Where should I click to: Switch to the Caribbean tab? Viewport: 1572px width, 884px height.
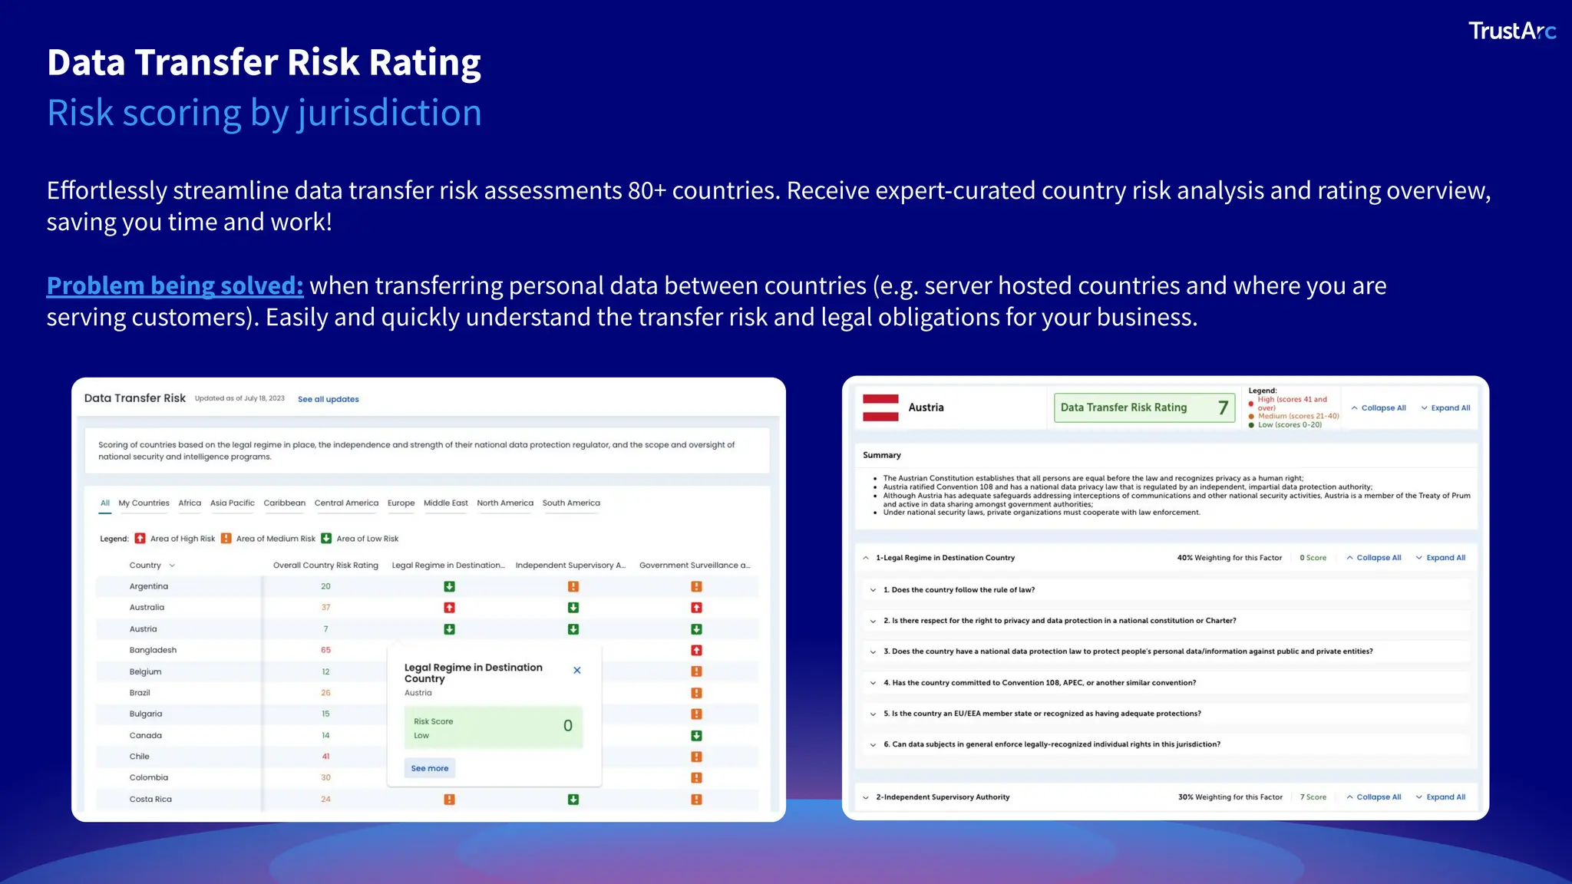point(284,503)
